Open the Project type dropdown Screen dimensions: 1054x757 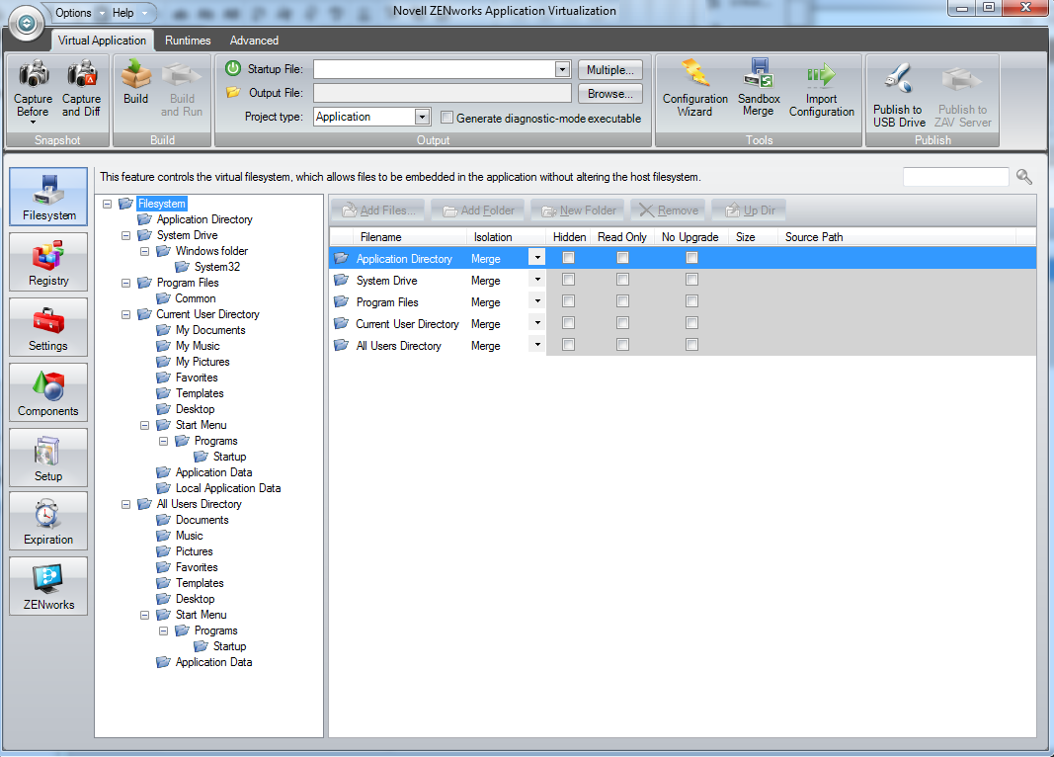pos(422,117)
